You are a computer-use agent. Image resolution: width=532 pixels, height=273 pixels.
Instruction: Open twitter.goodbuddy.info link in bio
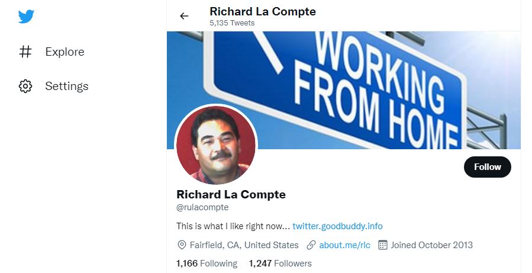coord(337,226)
